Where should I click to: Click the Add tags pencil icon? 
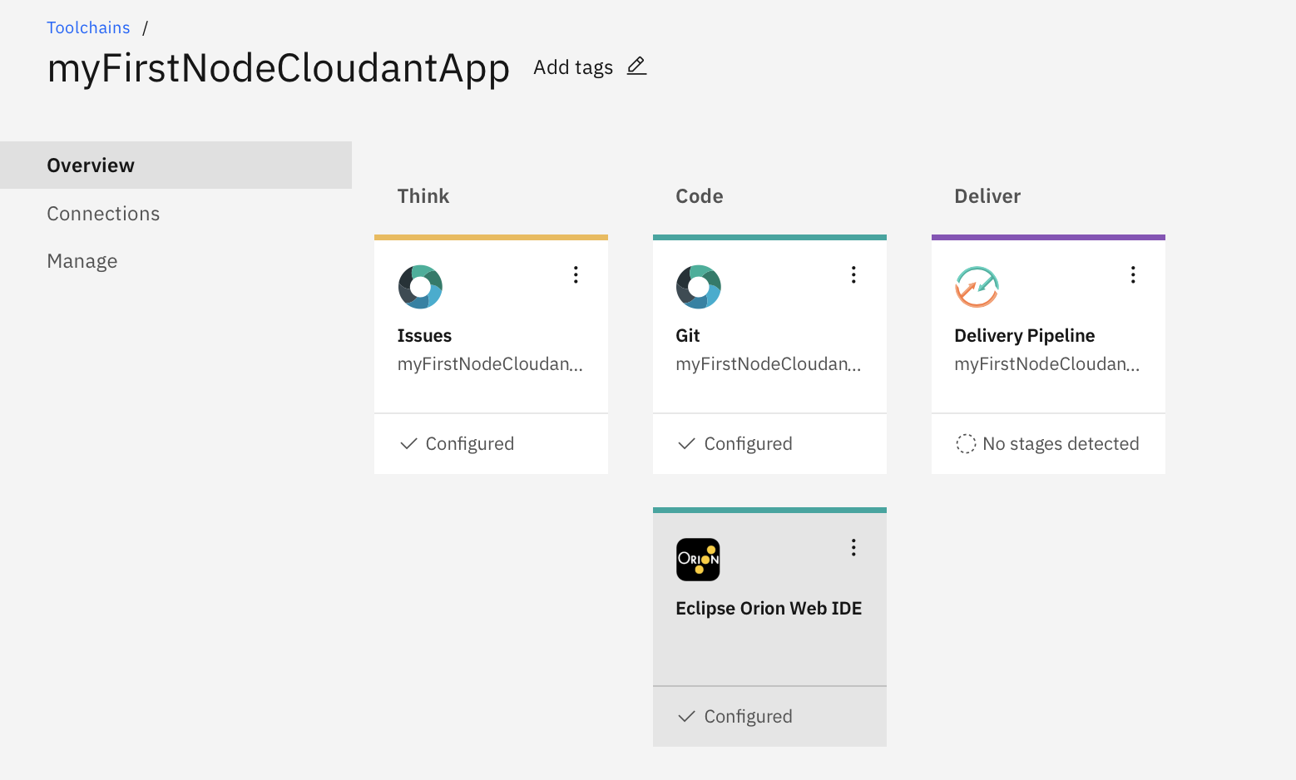(636, 66)
